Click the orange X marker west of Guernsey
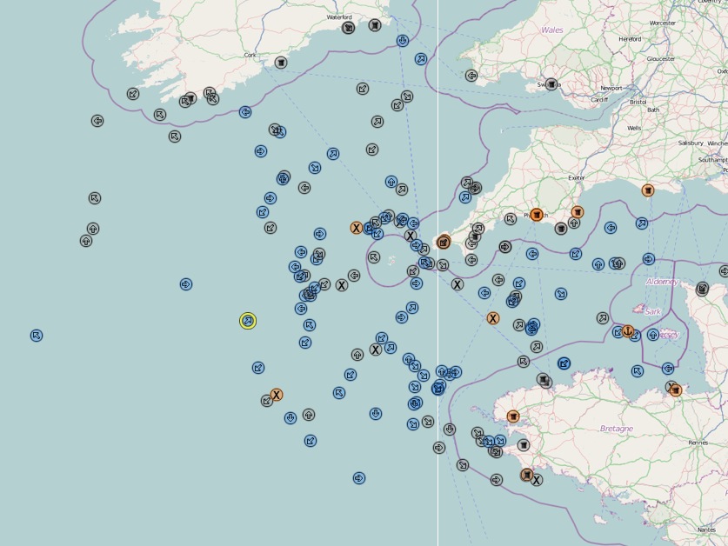The width and height of the screenshot is (728, 546). pos(493,317)
